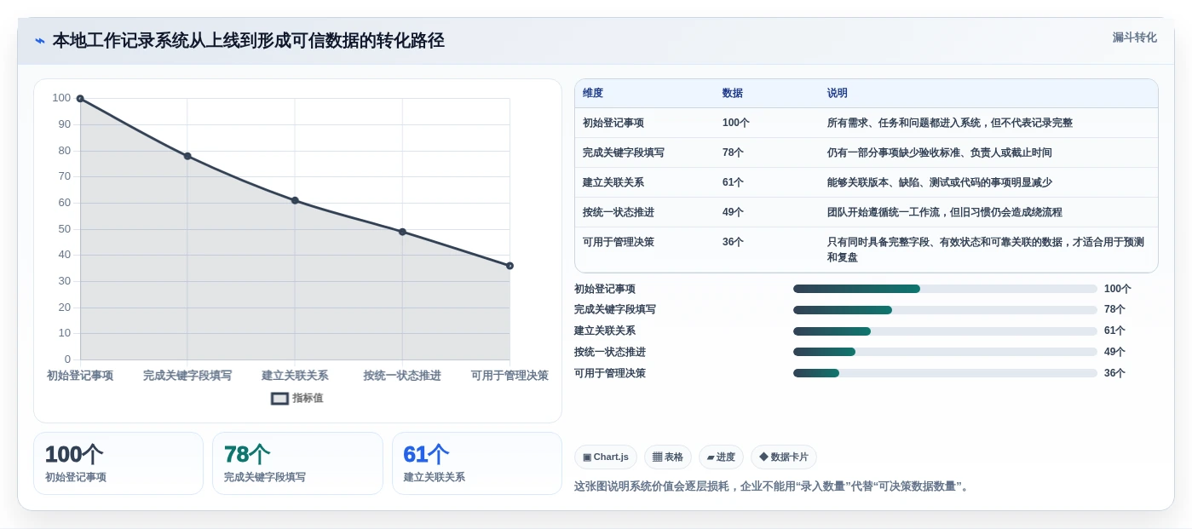Viewport: 1192px width, 529px height.
Task: Click the lightning icon beside the title
Action: pyautogui.click(x=39, y=41)
